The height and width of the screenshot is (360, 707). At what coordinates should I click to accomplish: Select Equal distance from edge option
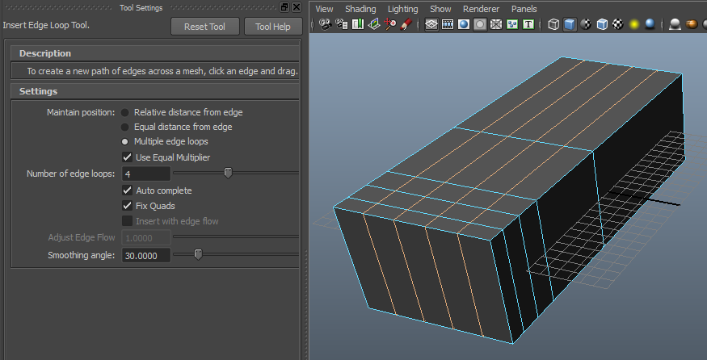(x=125, y=127)
